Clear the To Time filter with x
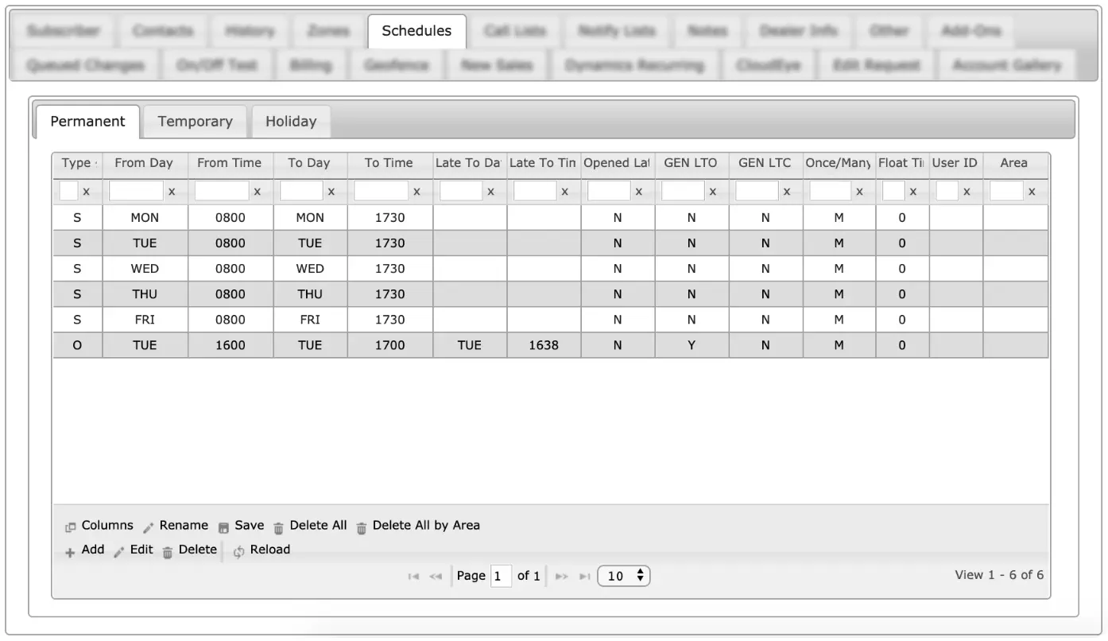 (416, 192)
